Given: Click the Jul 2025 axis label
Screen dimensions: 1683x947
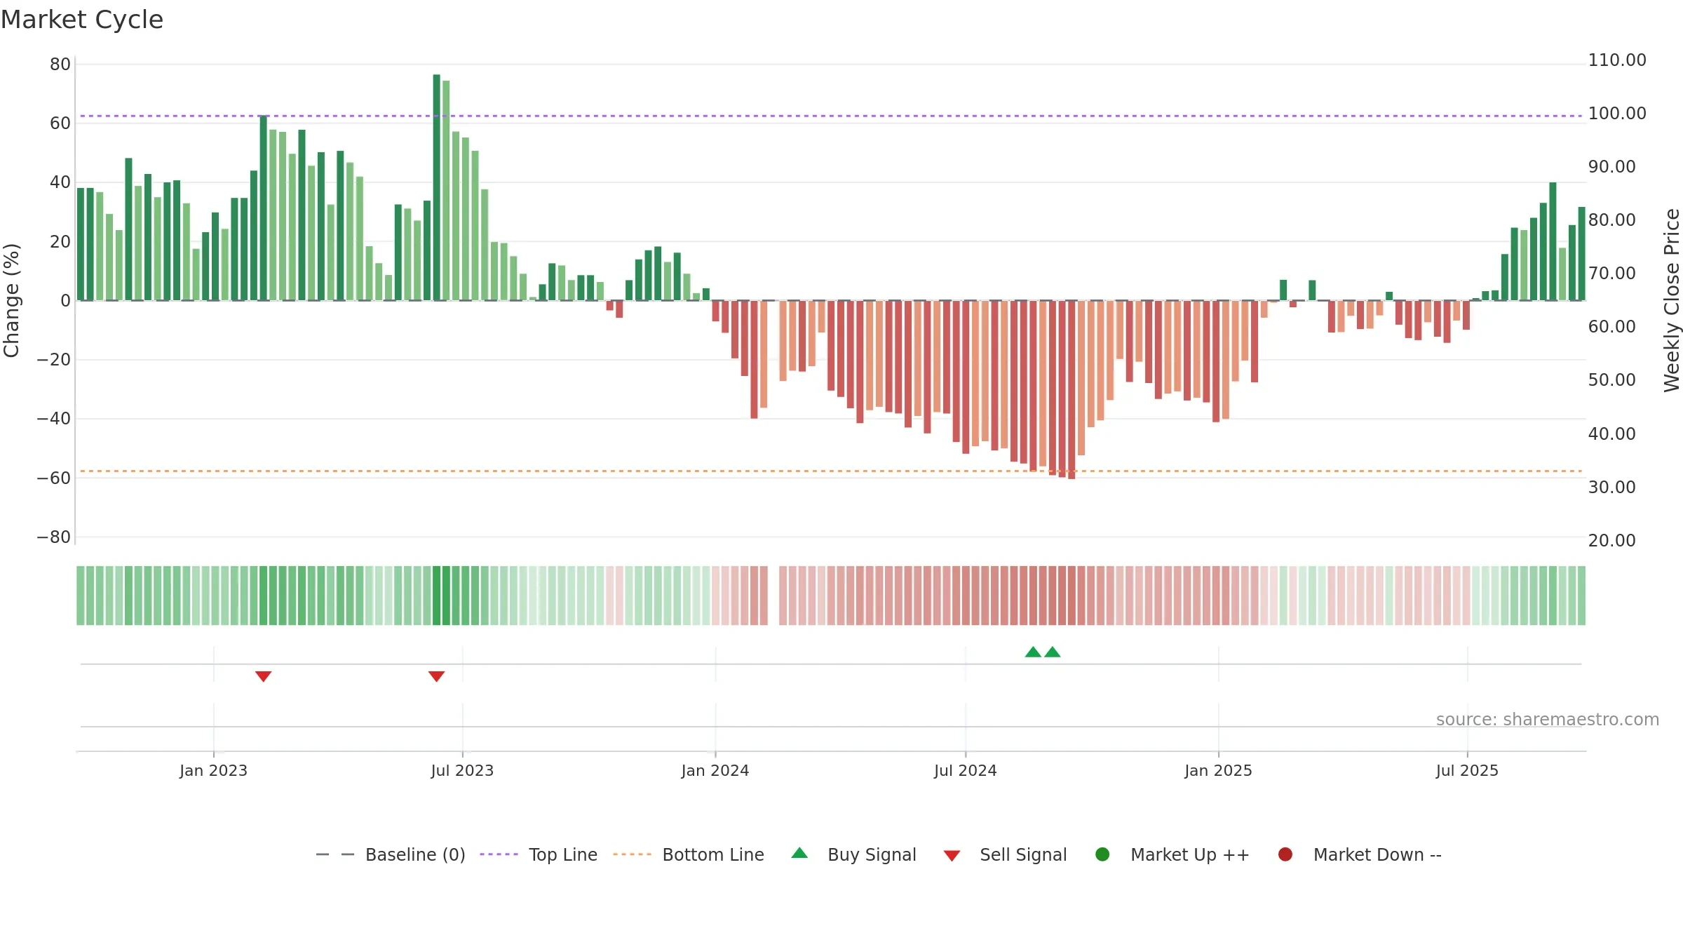Looking at the screenshot, I should click(1467, 770).
